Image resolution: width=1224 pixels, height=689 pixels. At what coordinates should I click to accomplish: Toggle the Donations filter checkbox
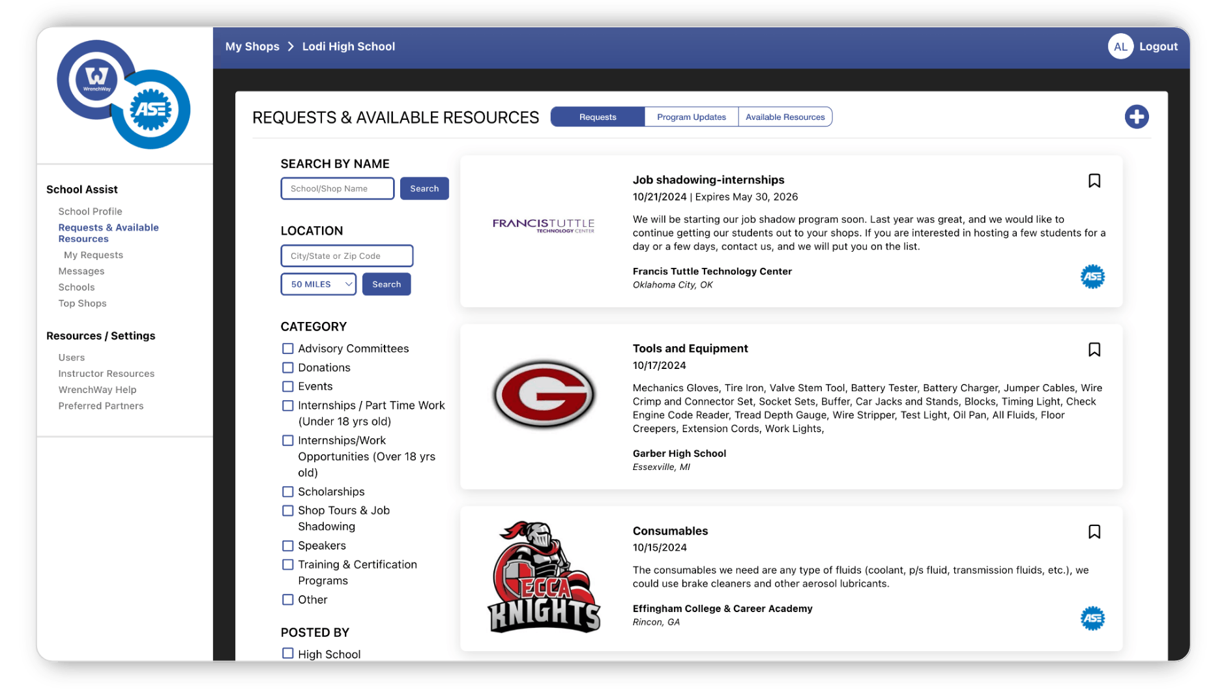[287, 367]
